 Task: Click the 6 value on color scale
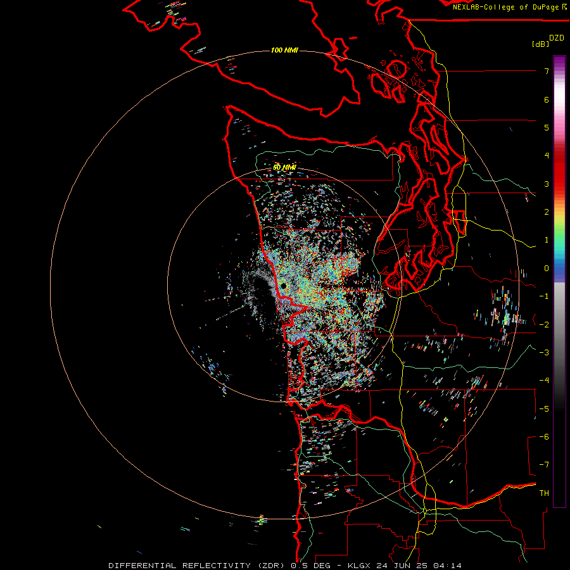(547, 99)
